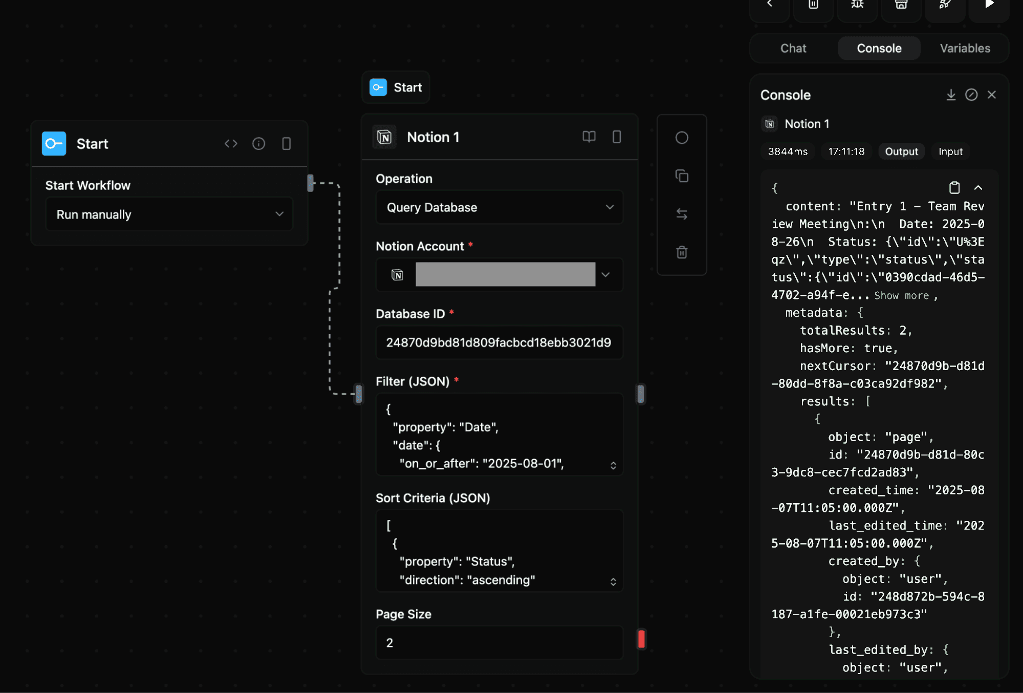1023x693 pixels.
Task: Open the code view icon on Start node
Action: 231,143
